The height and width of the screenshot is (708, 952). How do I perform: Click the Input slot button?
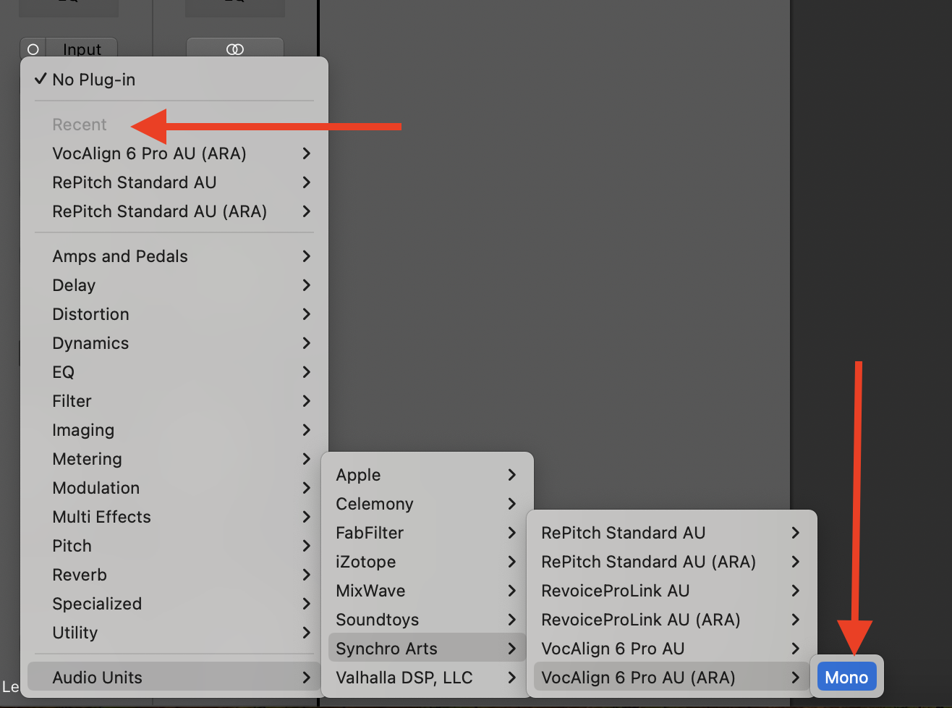point(82,49)
